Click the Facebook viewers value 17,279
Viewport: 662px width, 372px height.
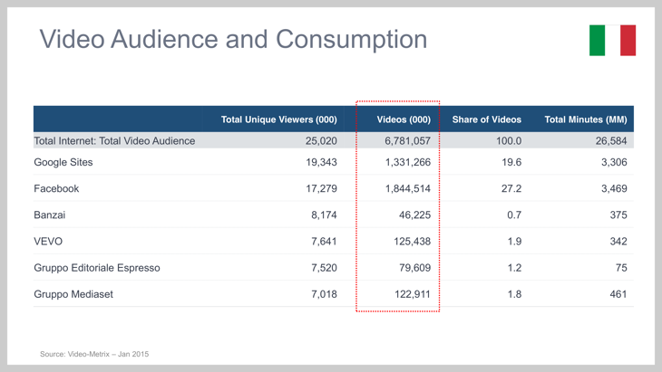(321, 188)
